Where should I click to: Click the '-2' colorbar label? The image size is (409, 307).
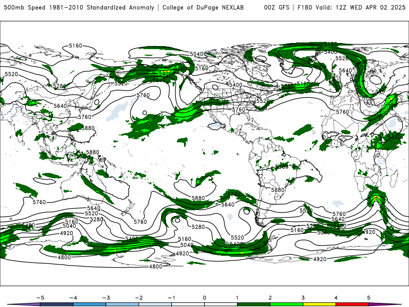[139, 298]
